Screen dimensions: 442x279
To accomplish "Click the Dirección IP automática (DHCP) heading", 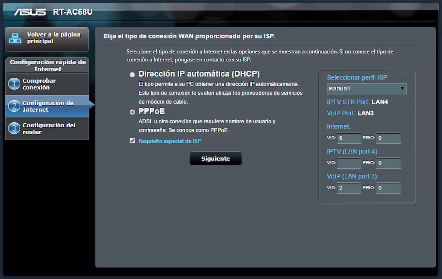I will pyautogui.click(x=199, y=74).
